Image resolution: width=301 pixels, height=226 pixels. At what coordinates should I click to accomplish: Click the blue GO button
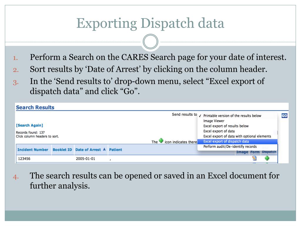click(284, 116)
